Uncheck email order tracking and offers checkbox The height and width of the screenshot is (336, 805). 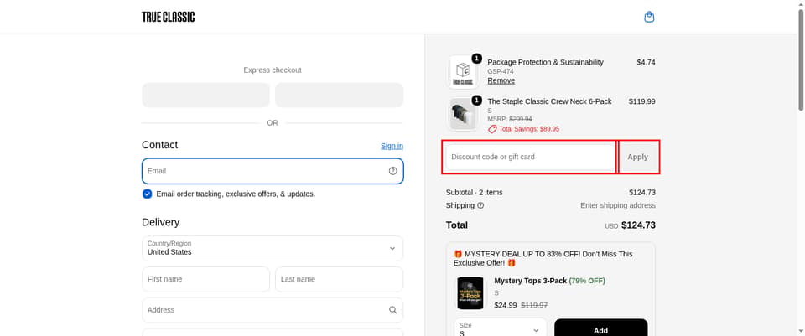tap(148, 194)
